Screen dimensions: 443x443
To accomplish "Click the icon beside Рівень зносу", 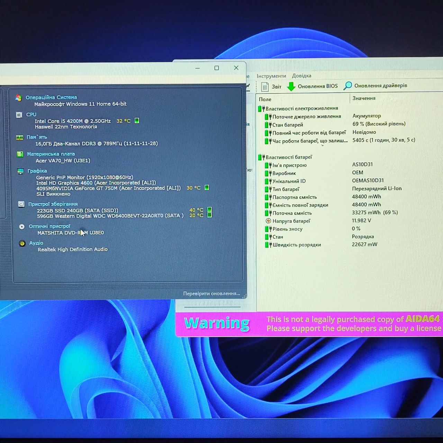I will coord(268,229).
